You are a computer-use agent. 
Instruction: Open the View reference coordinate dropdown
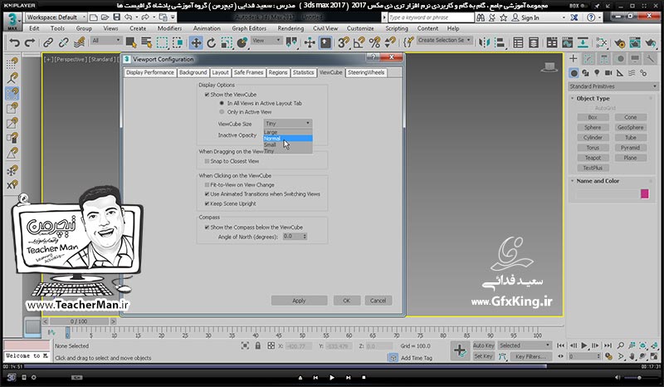[266, 41]
